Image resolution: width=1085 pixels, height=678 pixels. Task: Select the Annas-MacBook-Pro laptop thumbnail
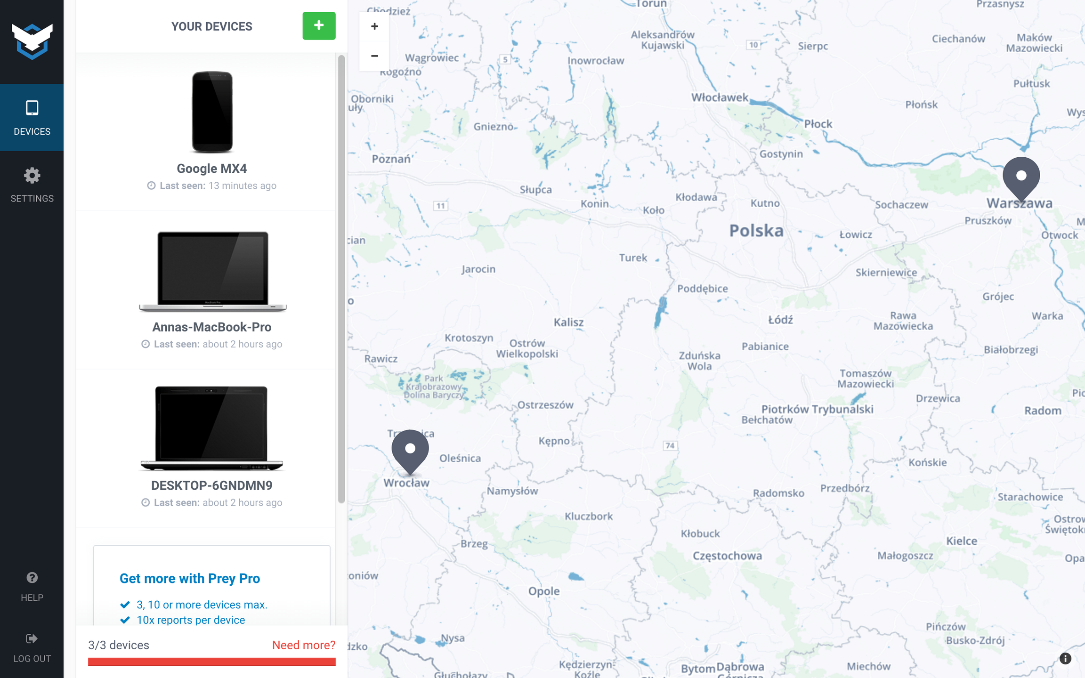[212, 271]
